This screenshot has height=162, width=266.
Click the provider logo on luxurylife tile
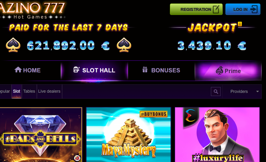click(191, 116)
